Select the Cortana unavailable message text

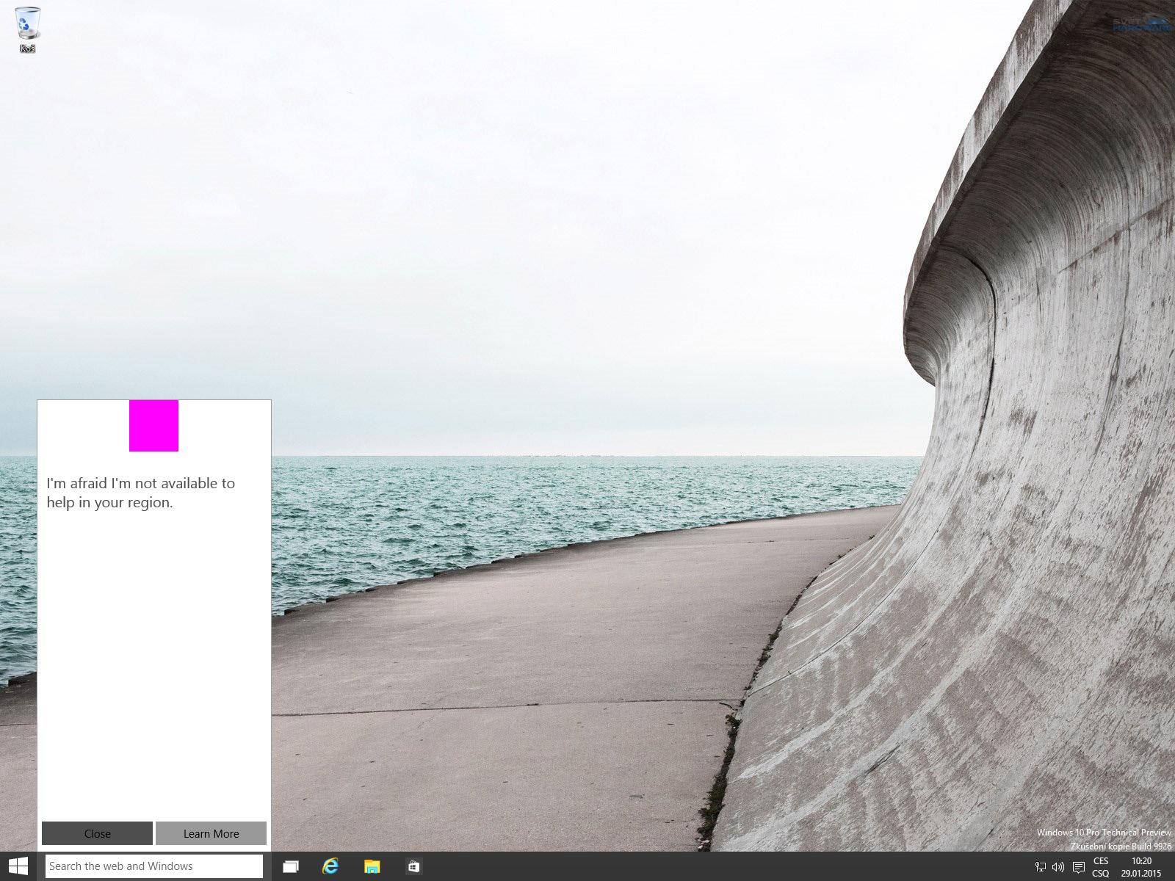142,493
